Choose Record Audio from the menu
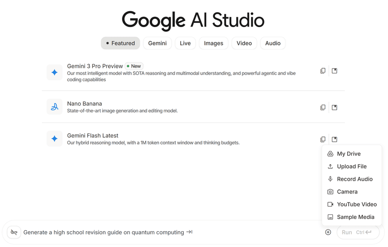Screen dimensions: 388x247 pos(354,179)
